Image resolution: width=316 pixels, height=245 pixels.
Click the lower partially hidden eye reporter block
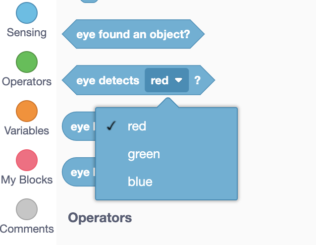coord(79,172)
